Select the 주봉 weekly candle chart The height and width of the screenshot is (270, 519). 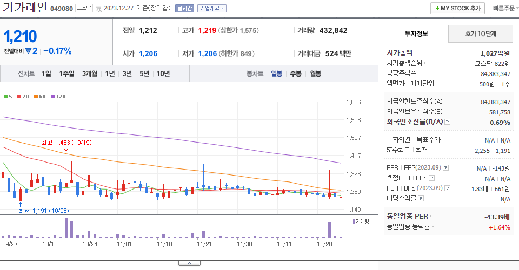[x=296, y=73]
